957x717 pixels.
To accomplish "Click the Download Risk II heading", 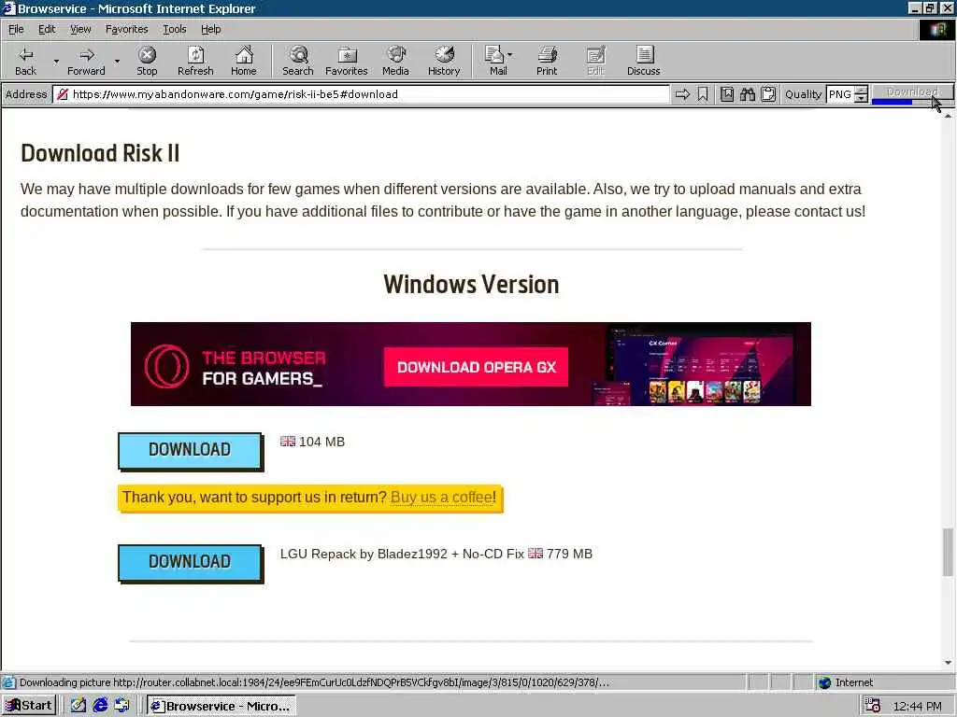I will (100, 153).
